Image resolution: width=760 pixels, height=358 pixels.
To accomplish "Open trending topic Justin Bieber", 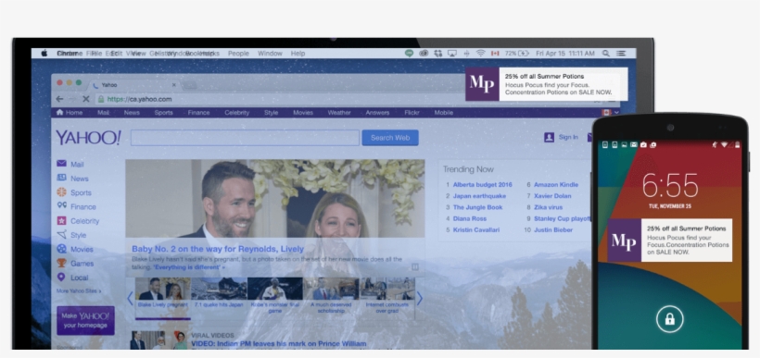I will pos(553,229).
